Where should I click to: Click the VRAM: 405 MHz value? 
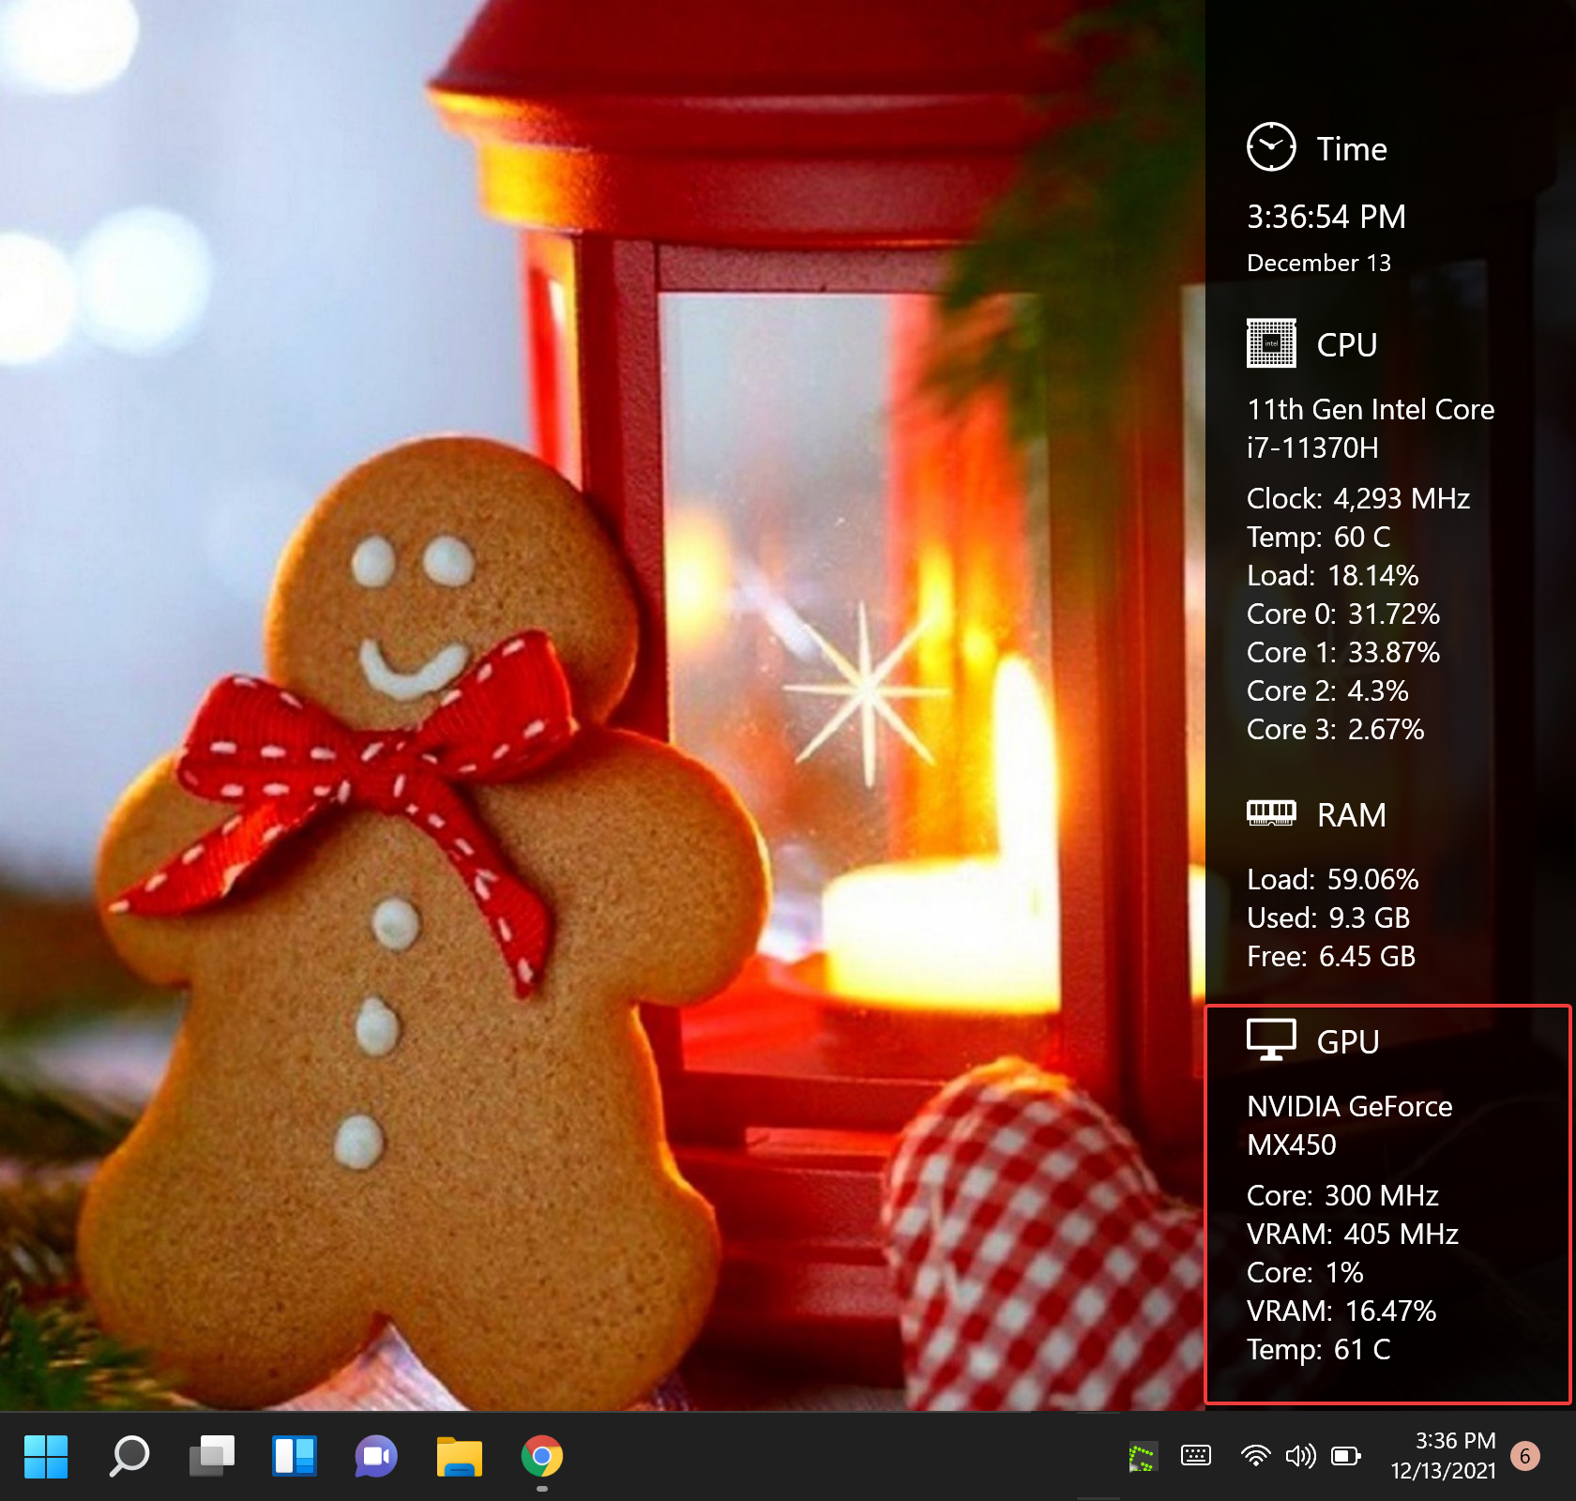coord(1353,1234)
